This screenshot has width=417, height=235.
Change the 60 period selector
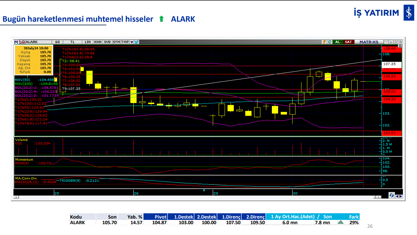pos(57,42)
